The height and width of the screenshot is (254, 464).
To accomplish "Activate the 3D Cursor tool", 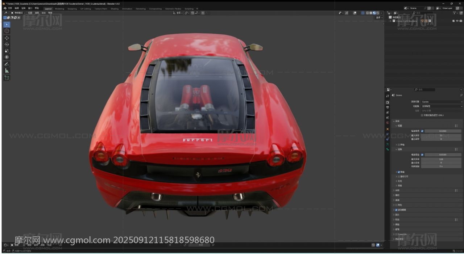I will click(x=7, y=31).
